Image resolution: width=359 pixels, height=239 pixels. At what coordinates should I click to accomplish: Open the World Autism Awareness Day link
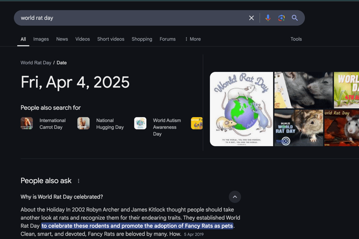tap(167, 127)
